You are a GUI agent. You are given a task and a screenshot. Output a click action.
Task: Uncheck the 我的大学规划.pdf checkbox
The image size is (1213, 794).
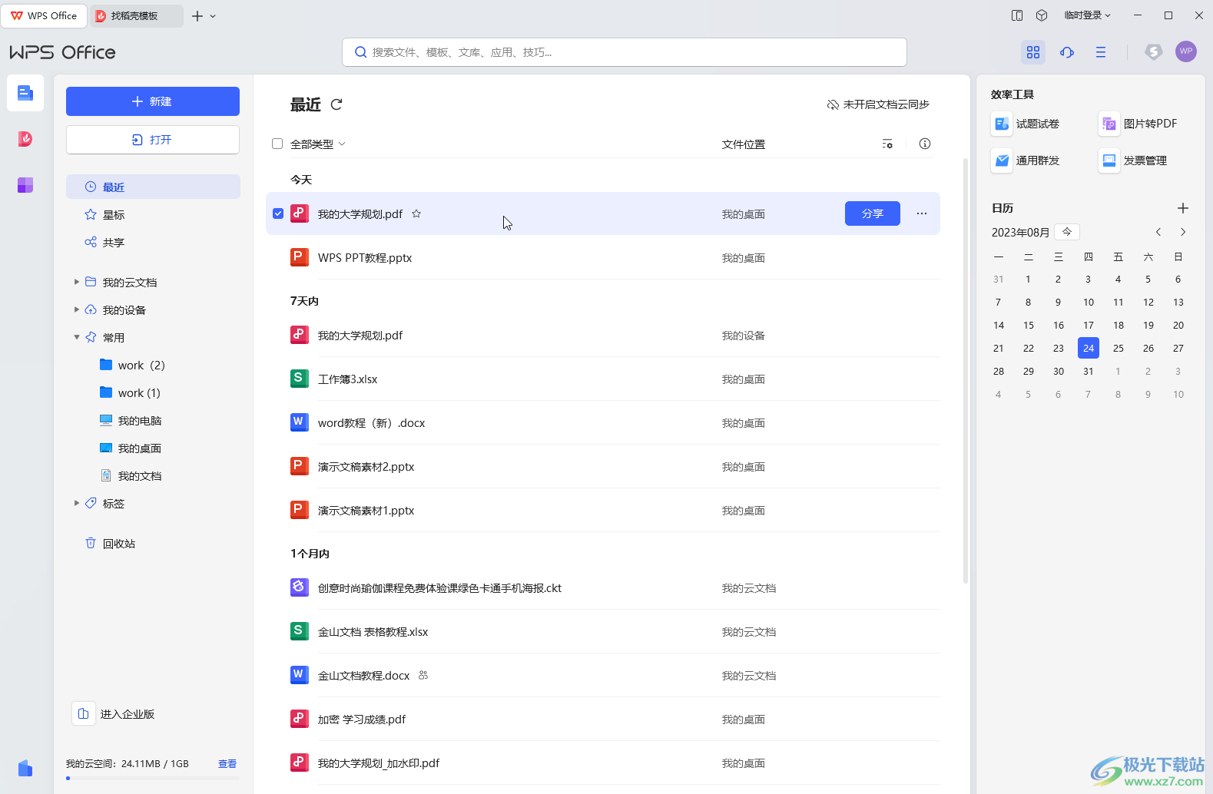[x=278, y=213]
